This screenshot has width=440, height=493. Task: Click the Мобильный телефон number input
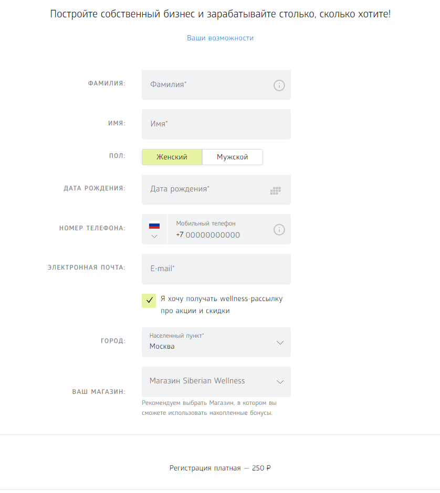tap(221, 234)
